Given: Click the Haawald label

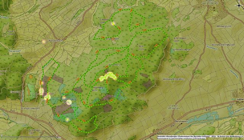Looking at the screenshot, I should (14, 92).
